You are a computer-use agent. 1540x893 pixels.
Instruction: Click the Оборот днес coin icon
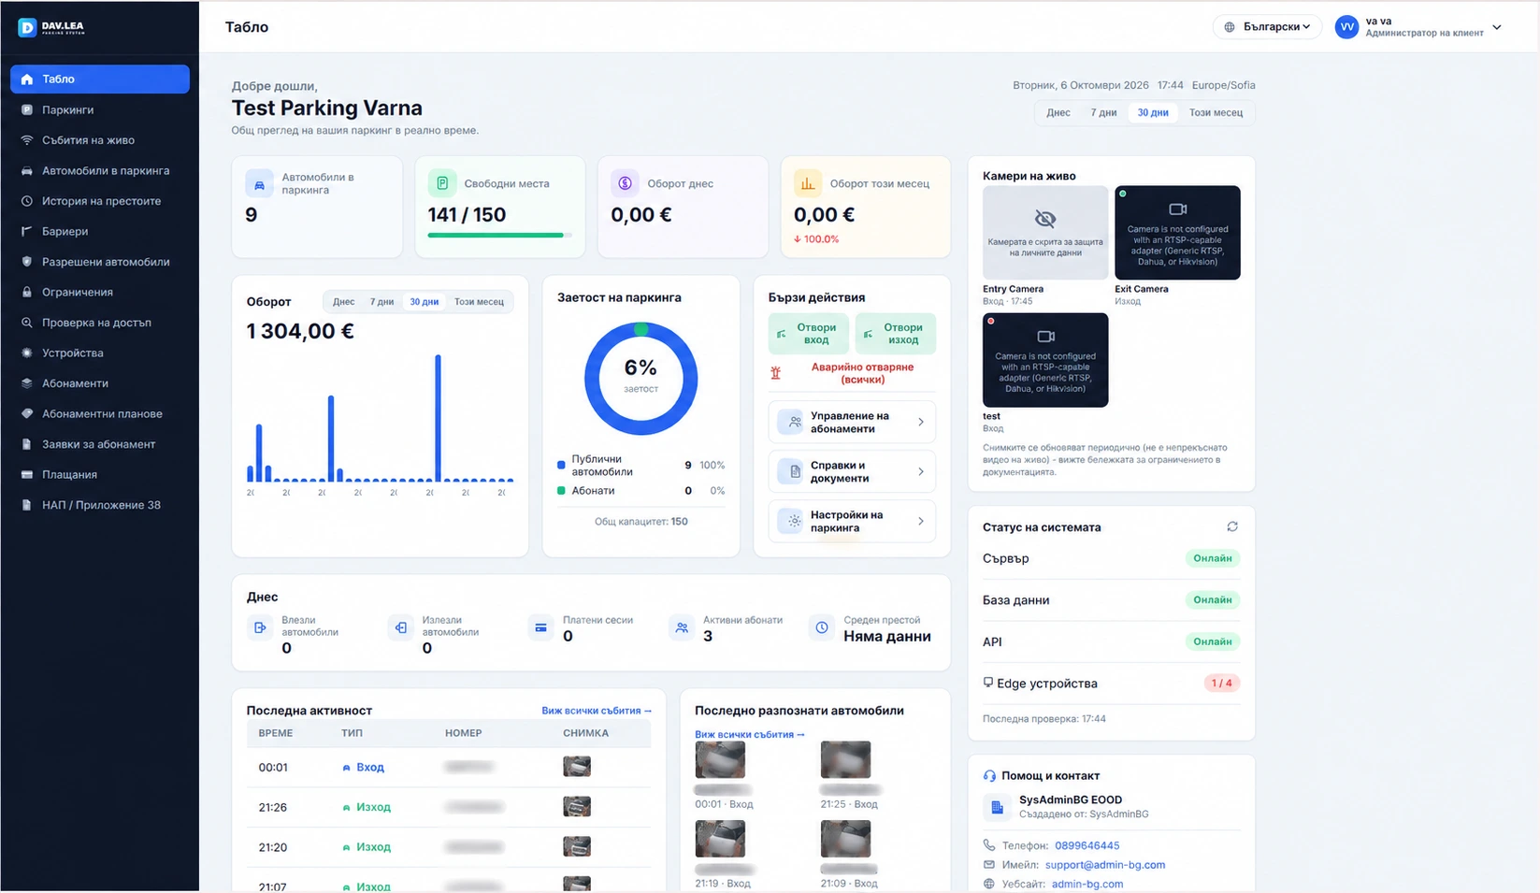625,183
